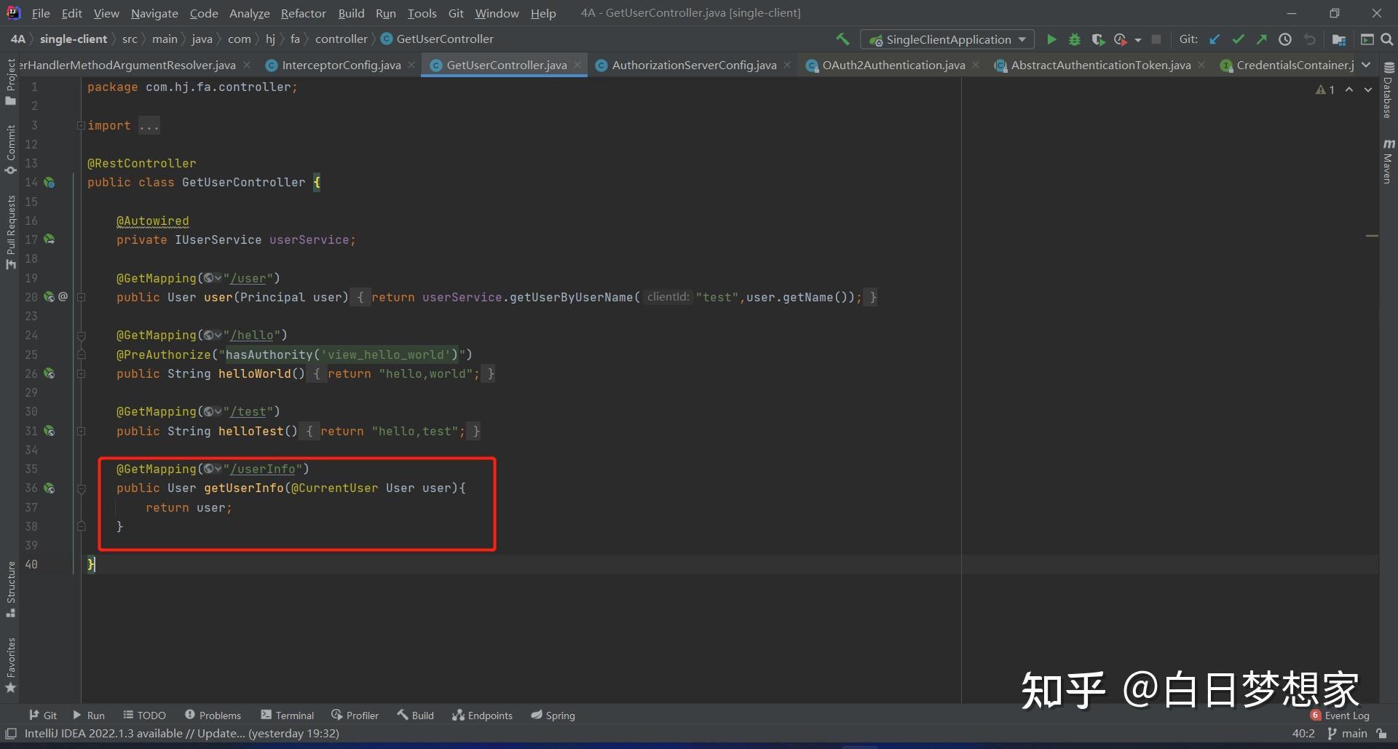
Task: Toggle the Structure tool window
Action: pos(11,589)
